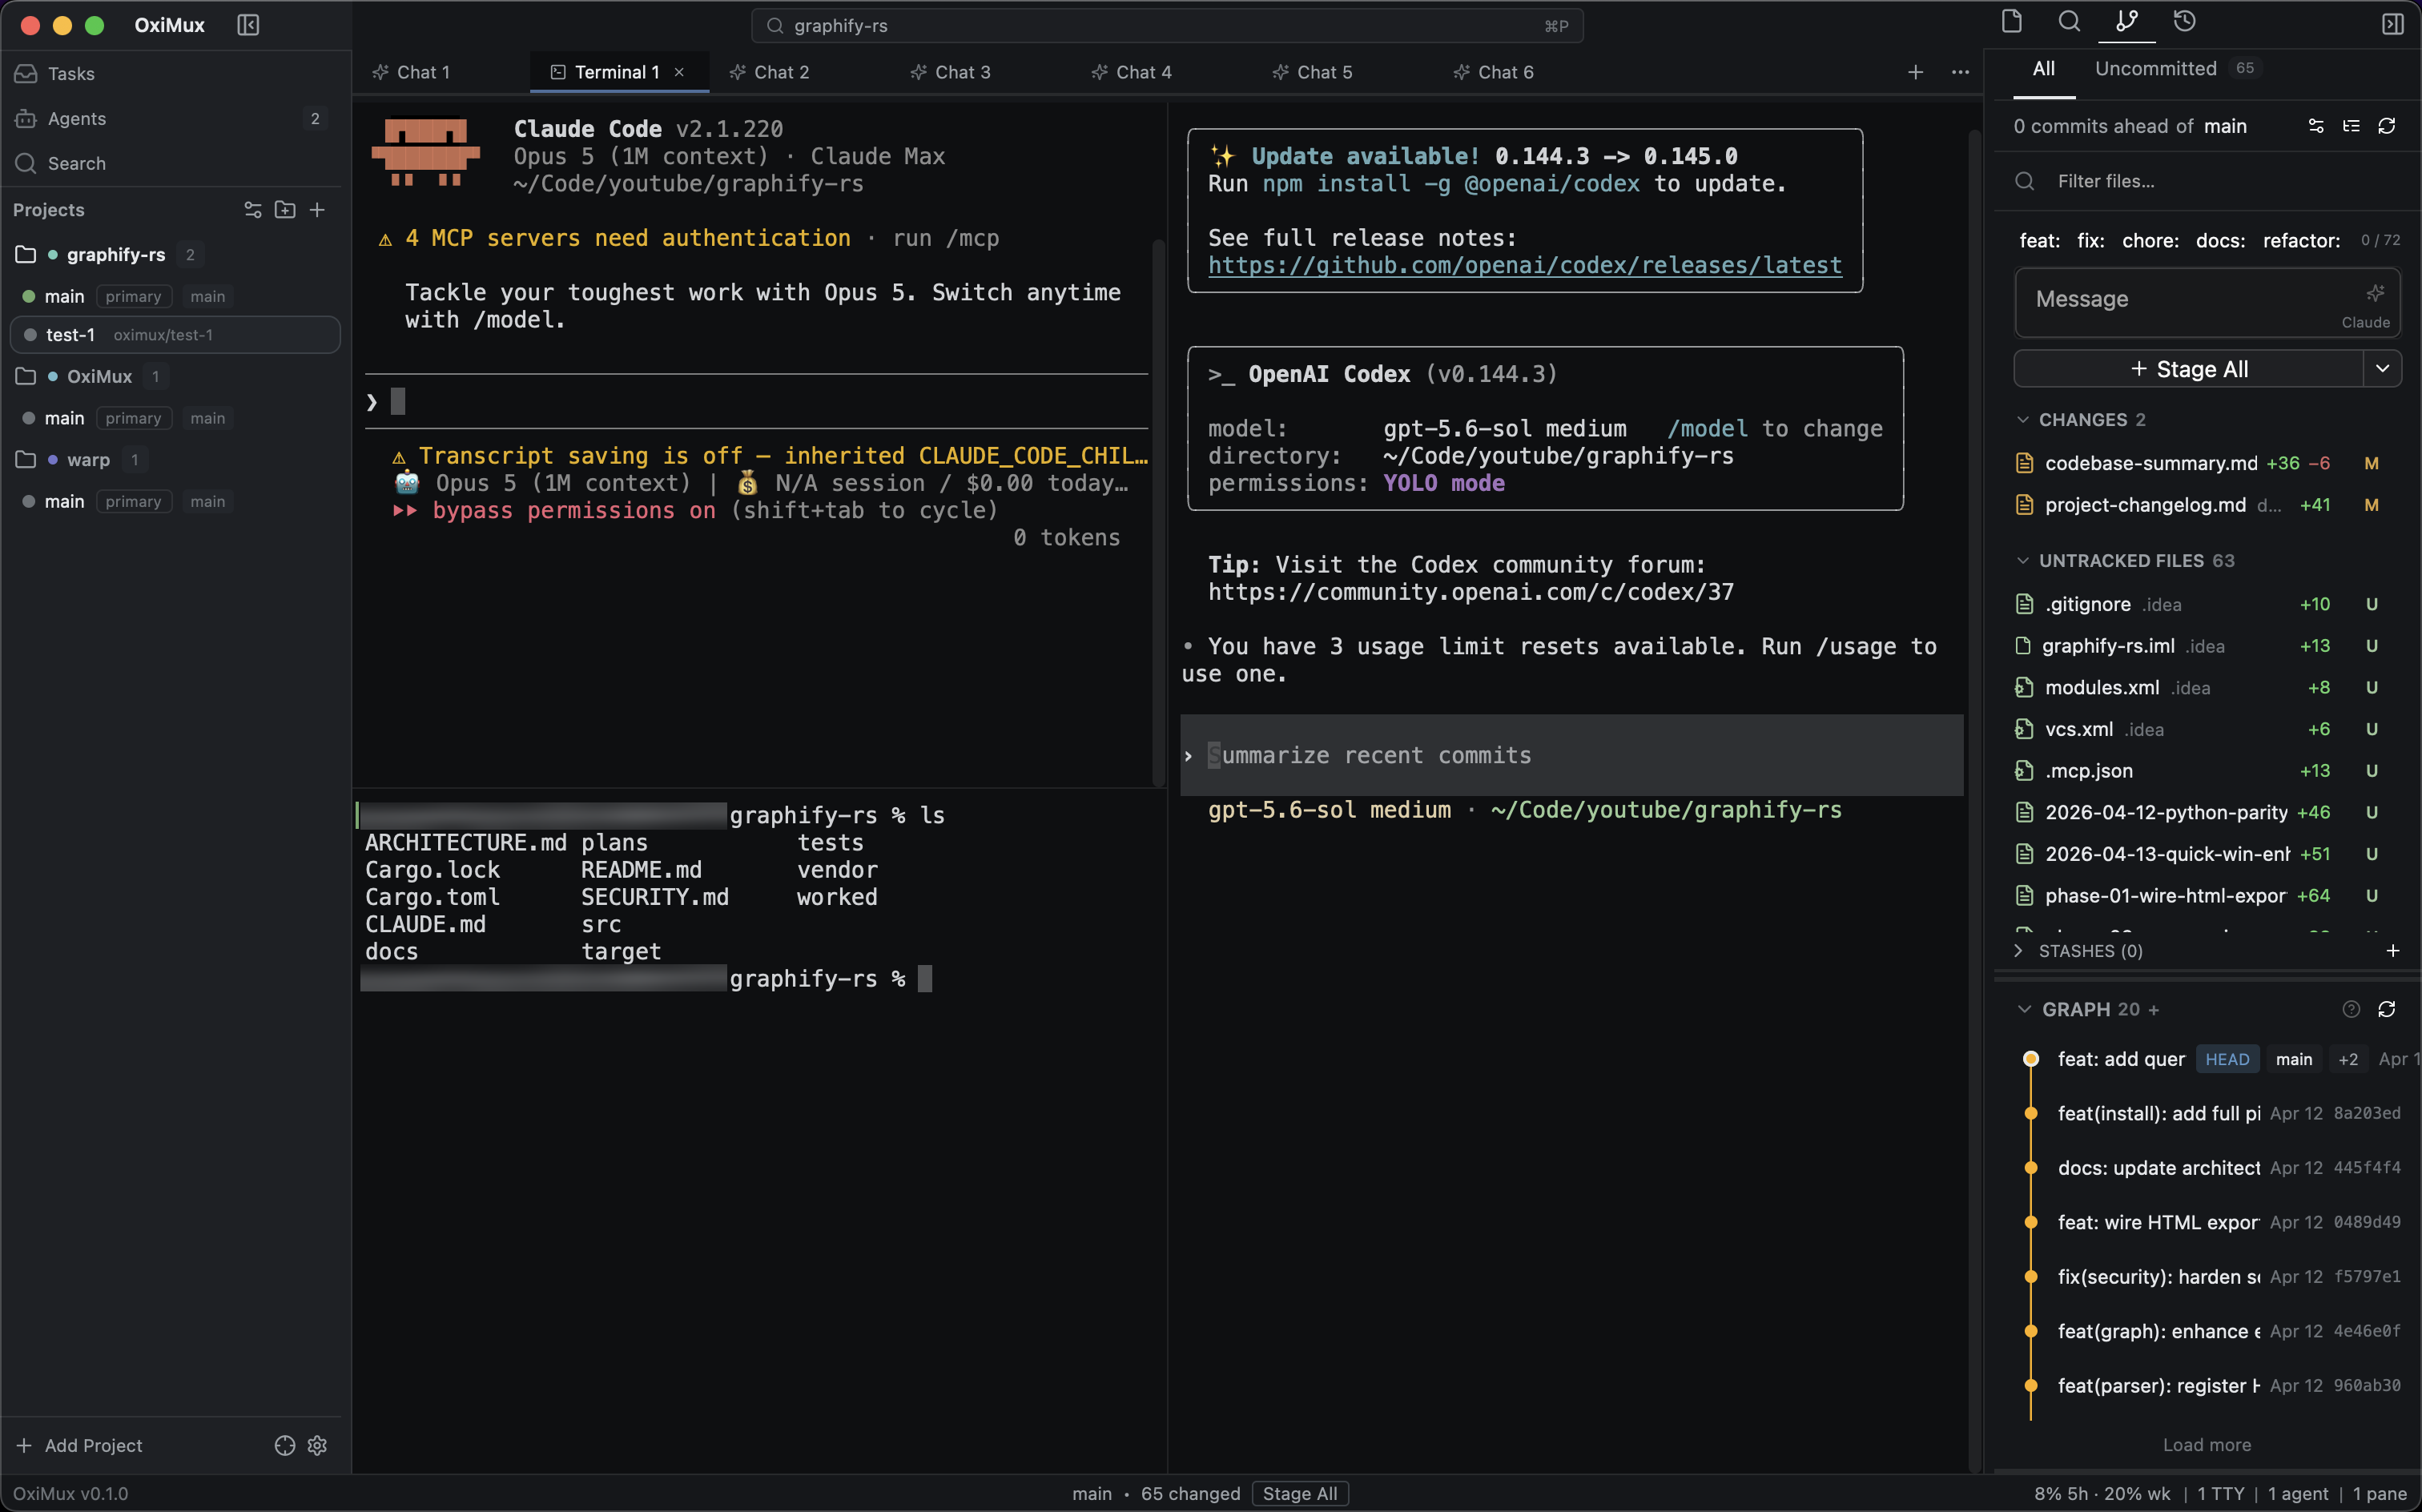Screen dimensions: 2422x1512
Task: Click Add Project in sidebar
Action: 80,1445
